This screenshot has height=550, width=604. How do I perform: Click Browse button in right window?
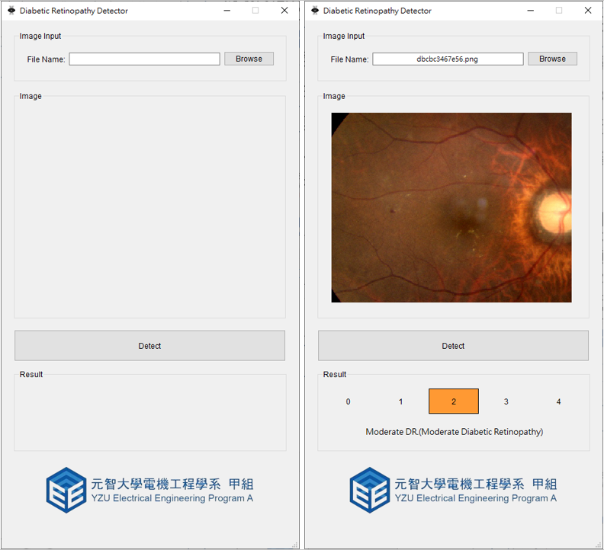[552, 59]
